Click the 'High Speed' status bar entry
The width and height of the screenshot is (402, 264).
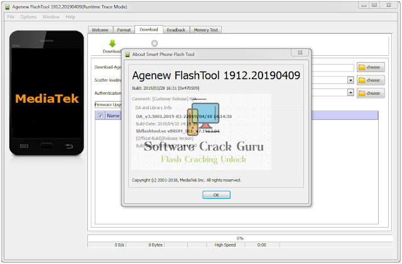coord(225,245)
